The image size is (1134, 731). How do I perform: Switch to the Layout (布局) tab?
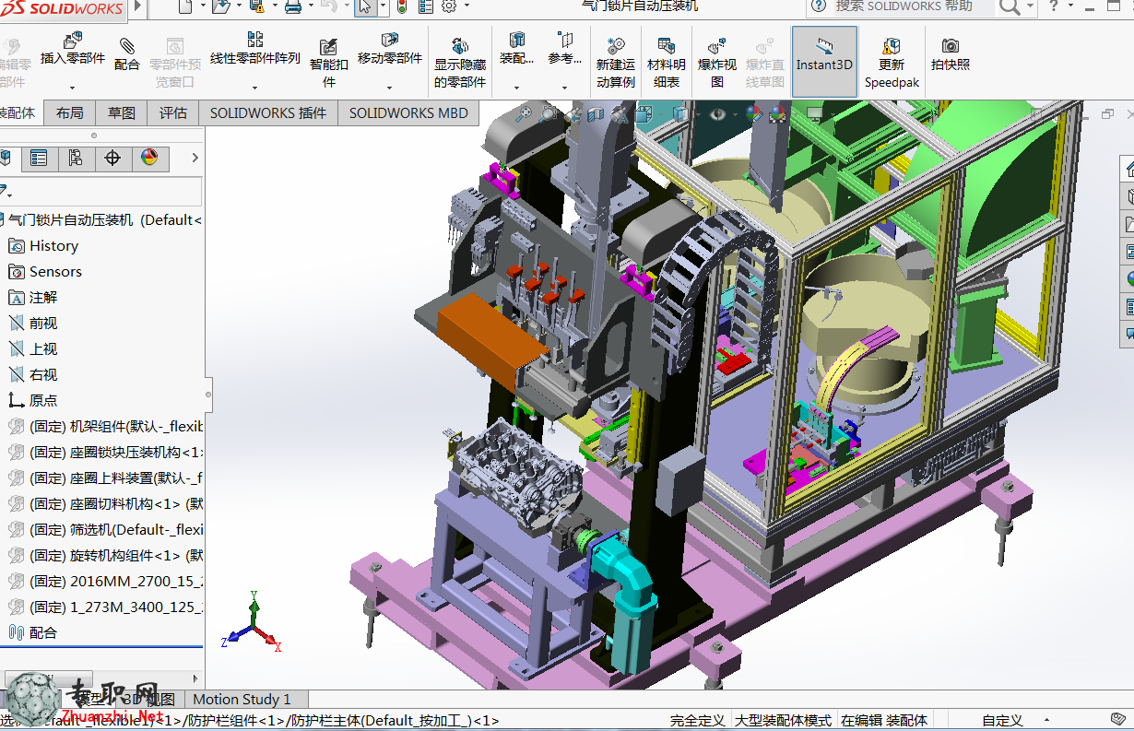pyautogui.click(x=69, y=113)
